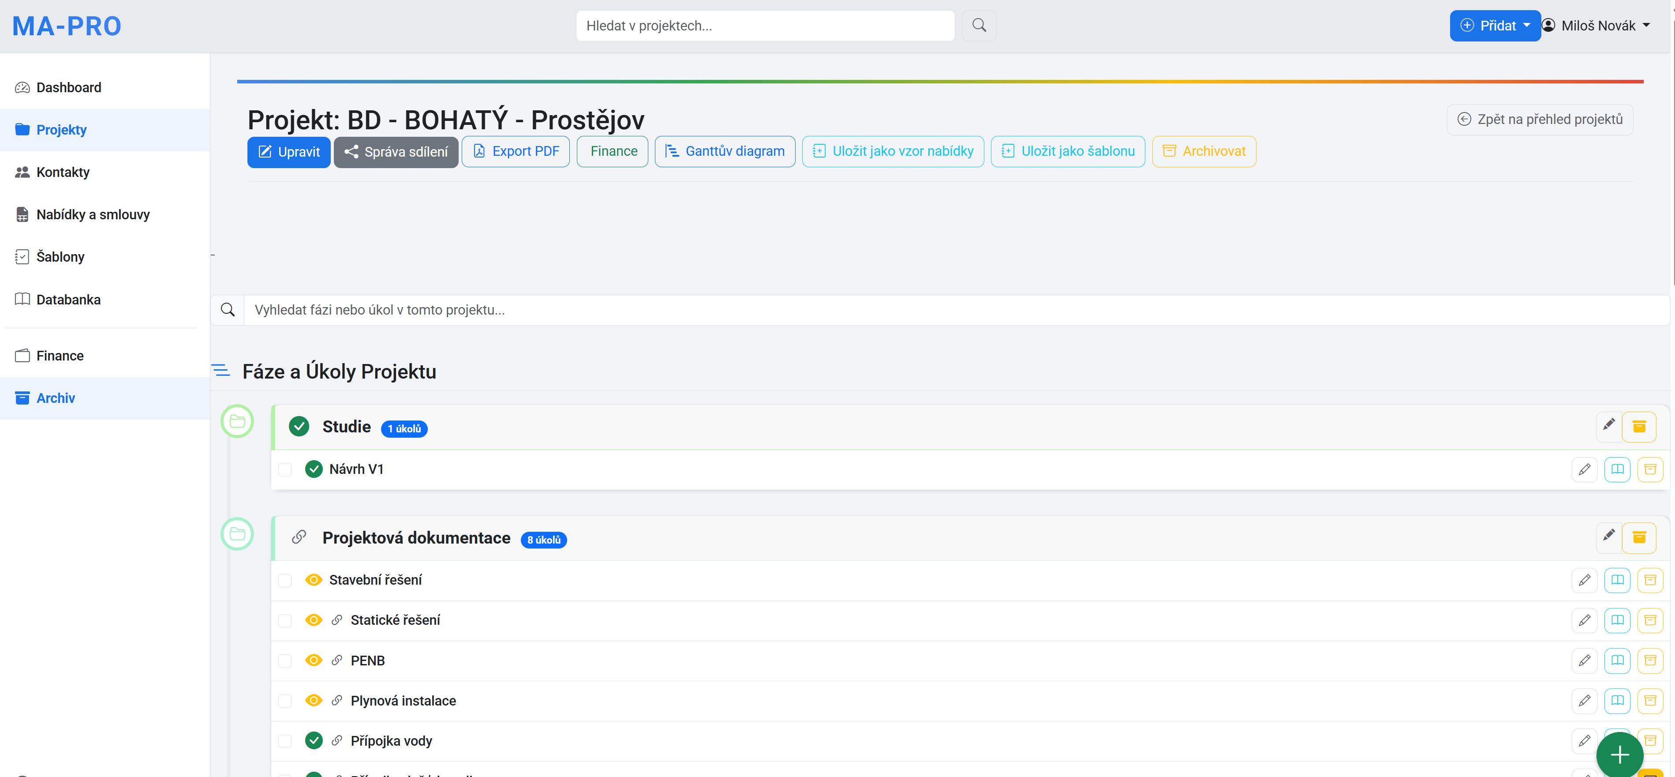
Task: Click the link icon beside Statické řešení
Action: pos(337,620)
